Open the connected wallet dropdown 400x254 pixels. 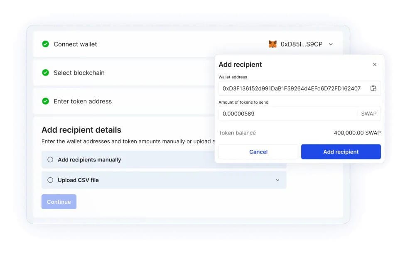click(x=330, y=44)
